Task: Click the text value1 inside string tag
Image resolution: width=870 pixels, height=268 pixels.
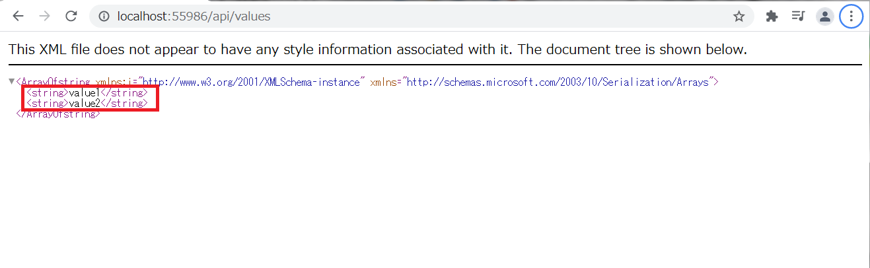Action: click(x=85, y=93)
